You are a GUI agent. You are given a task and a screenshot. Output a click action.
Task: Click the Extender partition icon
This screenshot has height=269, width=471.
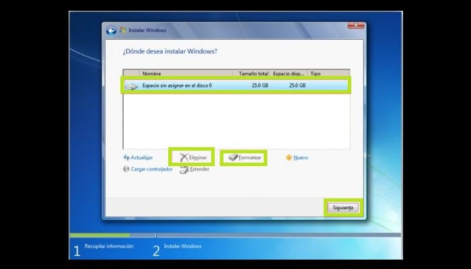pyautogui.click(x=184, y=169)
